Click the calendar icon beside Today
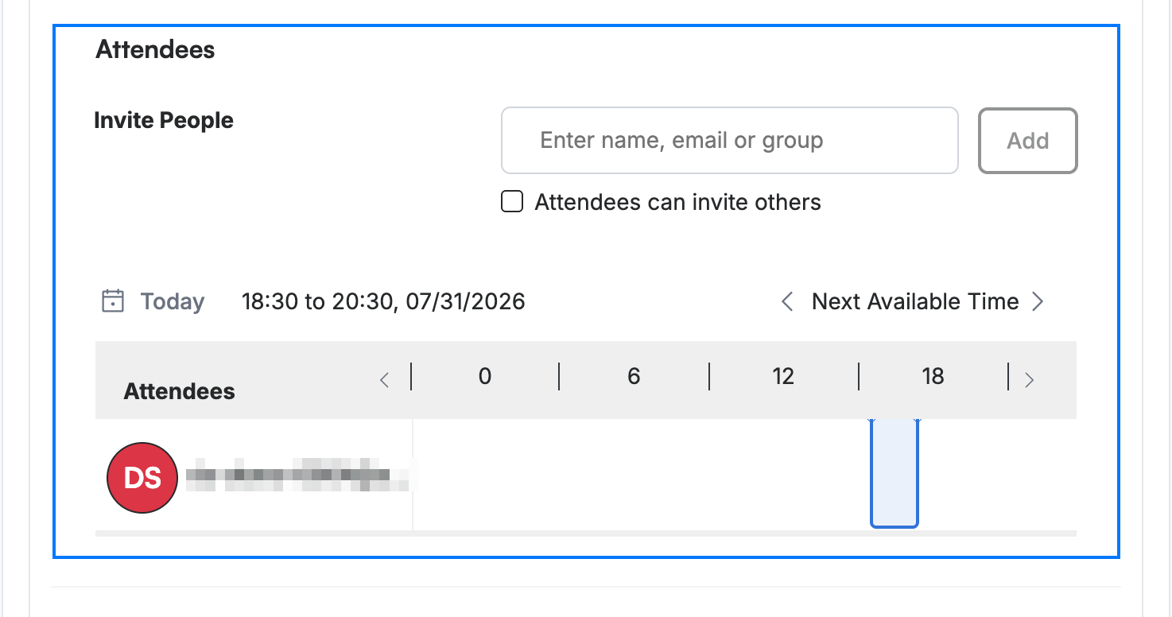 pyautogui.click(x=113, y=301)
